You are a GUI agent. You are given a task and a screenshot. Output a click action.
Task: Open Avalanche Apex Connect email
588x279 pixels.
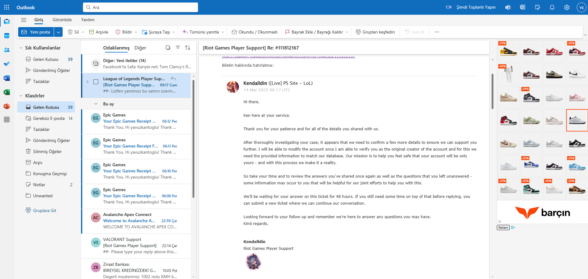[136, 221]
